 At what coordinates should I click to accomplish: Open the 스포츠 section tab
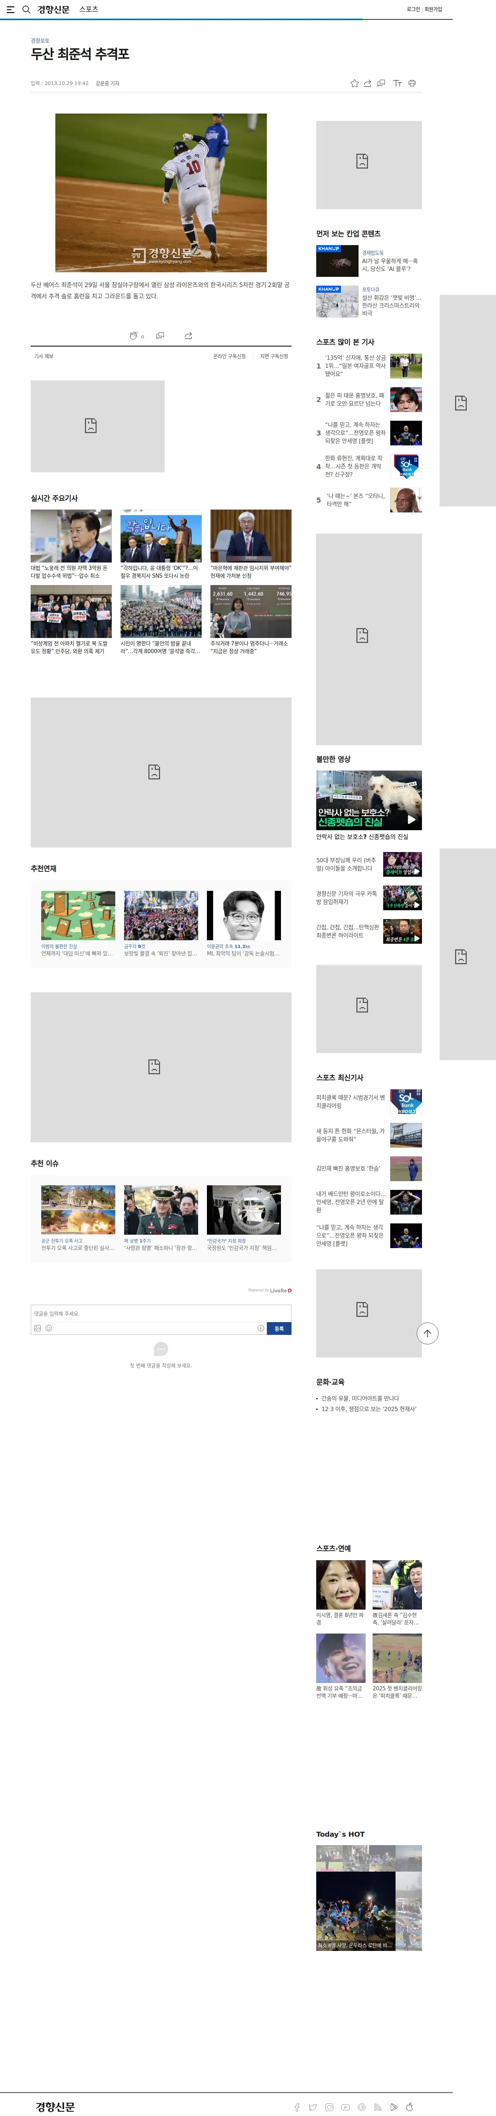coord(89,9)
